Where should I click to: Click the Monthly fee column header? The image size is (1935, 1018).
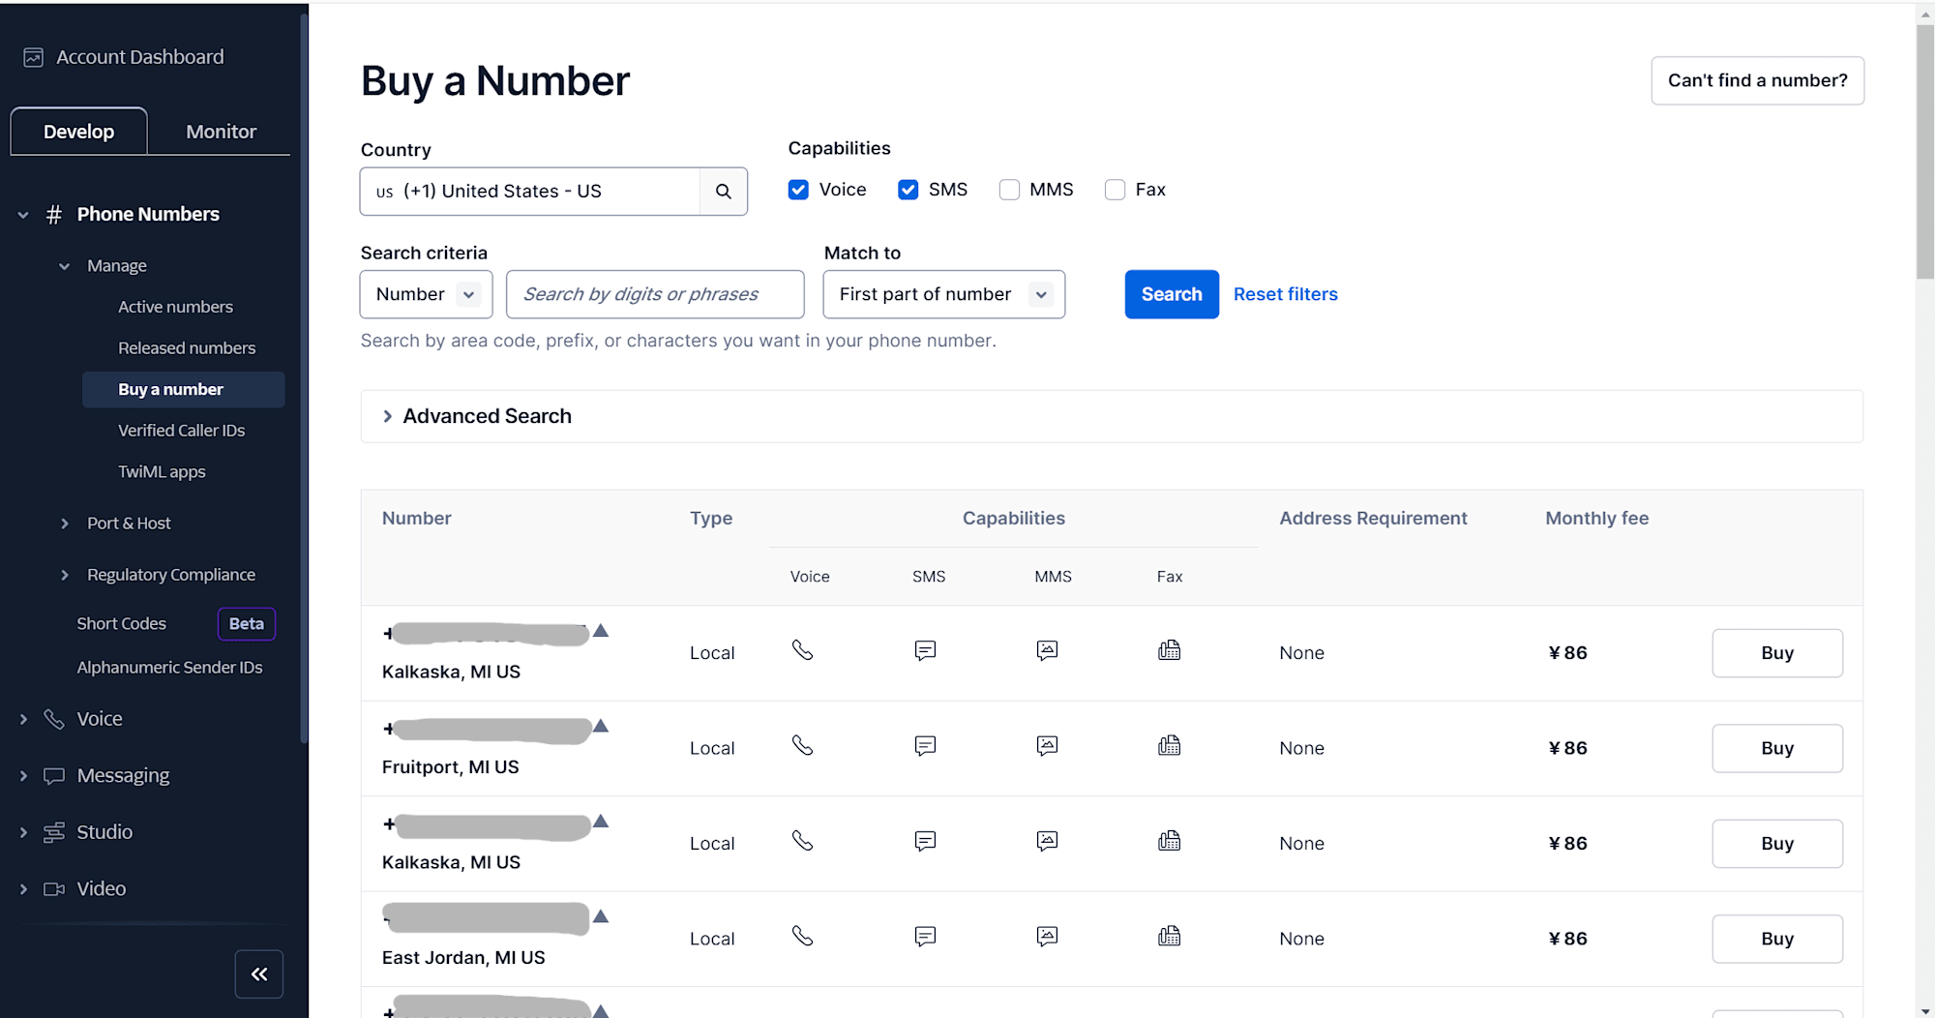point(1596,519)
